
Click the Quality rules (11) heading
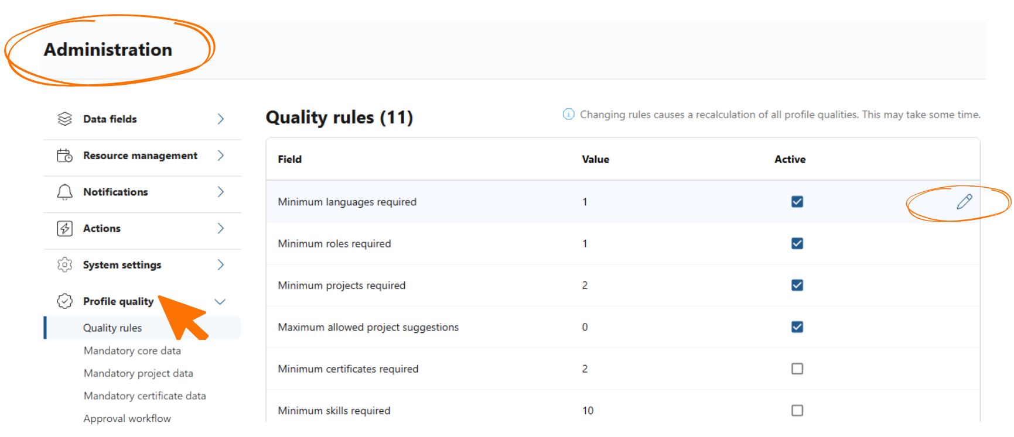(x=339, y=118)
